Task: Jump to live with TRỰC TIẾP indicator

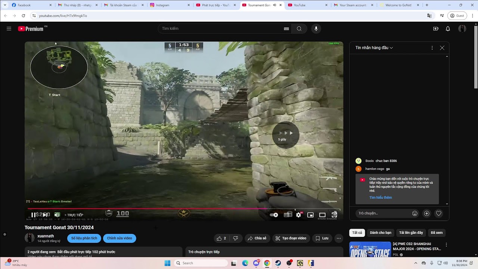Action: pyautogui.click(x=74, y=215)
